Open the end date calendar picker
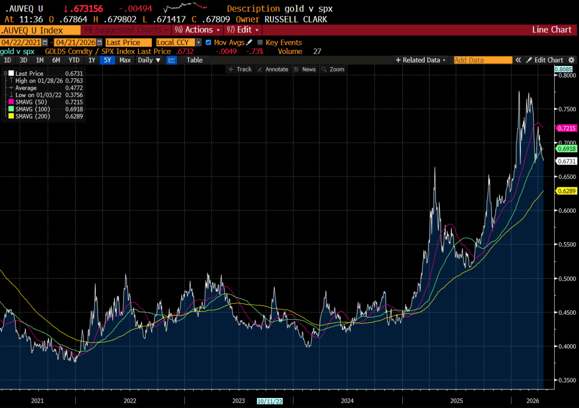Image resolution: width=579 pixels, height=408 pixels. click(x=100, y=42)
